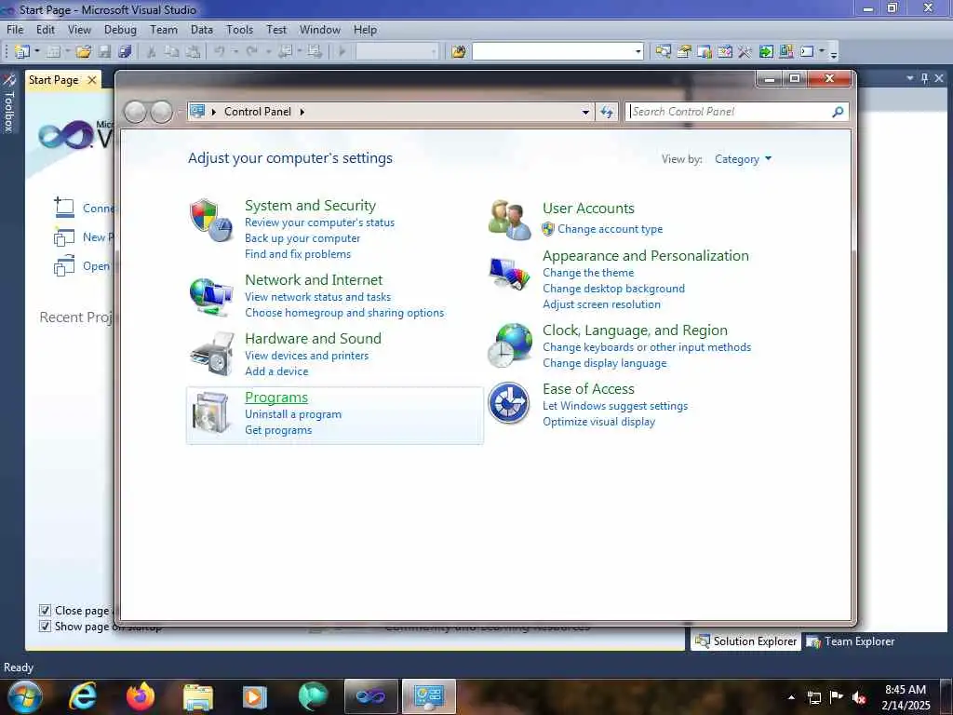Open the View by Category dropdown

(743, 159)
